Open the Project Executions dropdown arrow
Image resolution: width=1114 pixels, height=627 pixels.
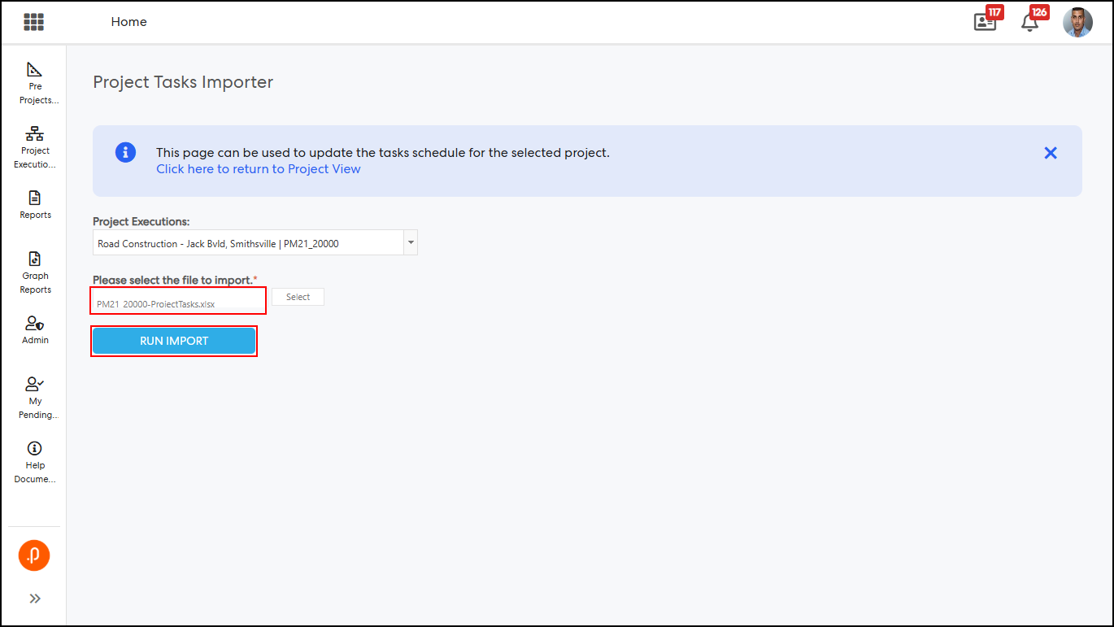(411, 242)
